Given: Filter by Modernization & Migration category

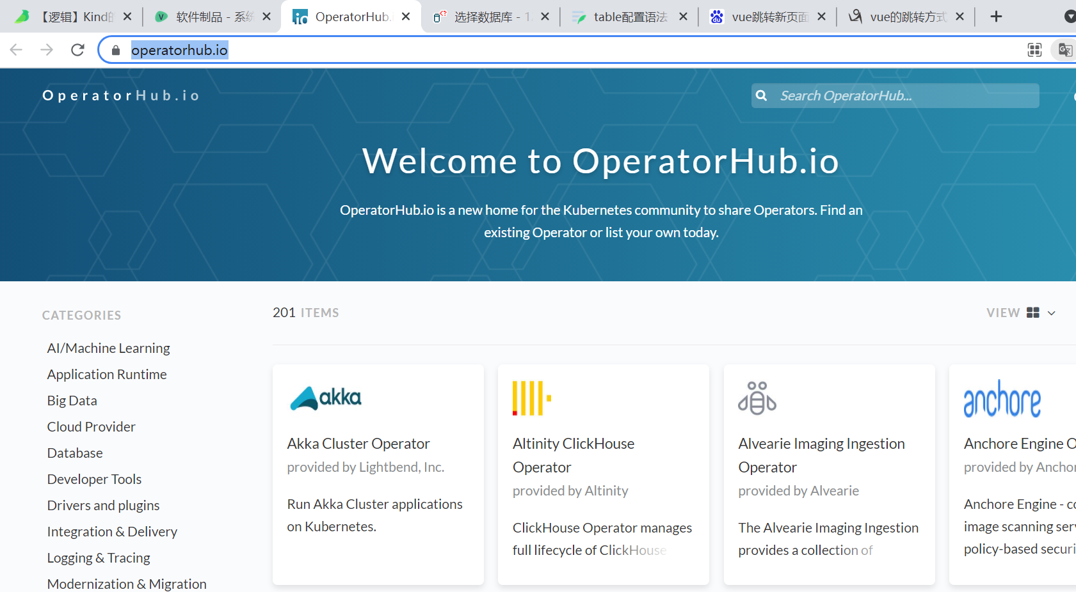Looking at the screenshot, I should (127, 584).
